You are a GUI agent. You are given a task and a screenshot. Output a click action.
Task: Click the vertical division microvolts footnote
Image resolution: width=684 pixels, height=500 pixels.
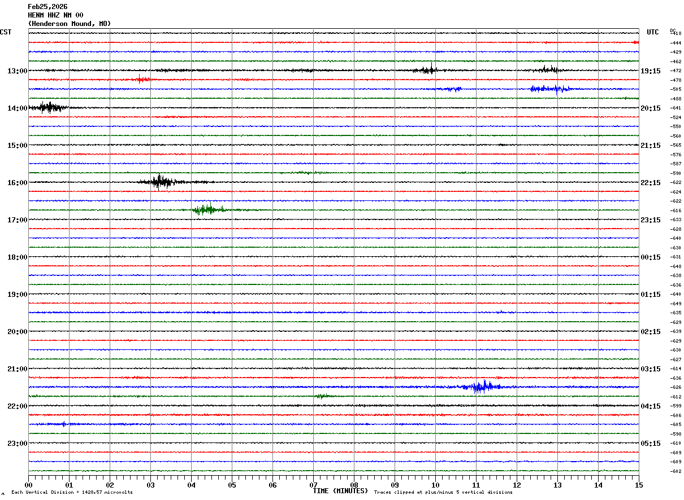(x=72, y=493)
